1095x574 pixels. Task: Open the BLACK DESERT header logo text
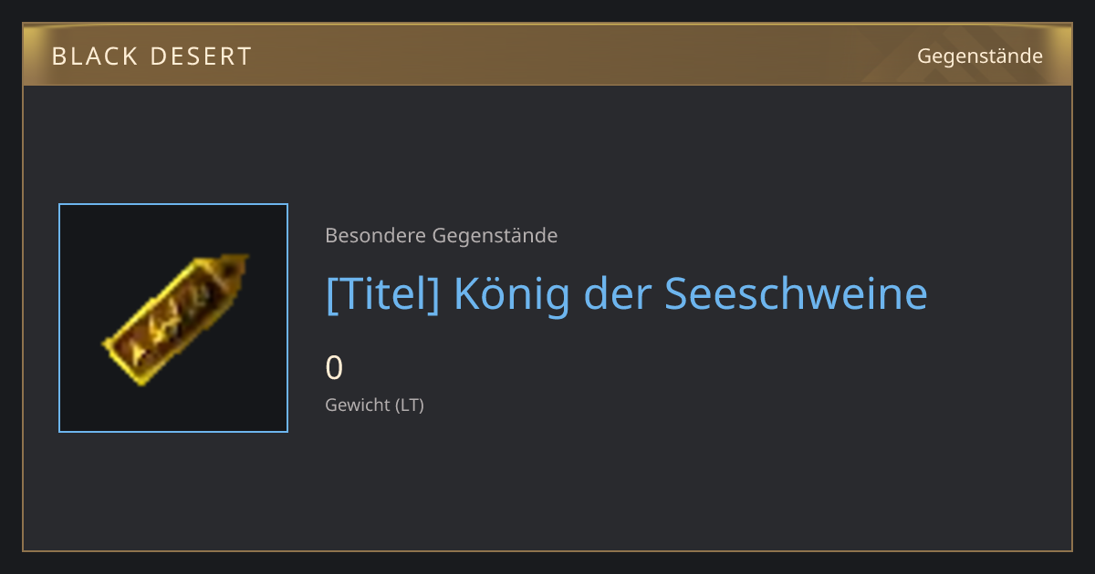[151, 56]
